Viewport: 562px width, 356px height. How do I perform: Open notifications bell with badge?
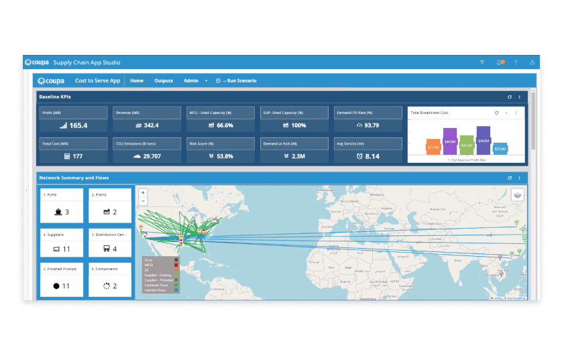[x=500, y=62]
